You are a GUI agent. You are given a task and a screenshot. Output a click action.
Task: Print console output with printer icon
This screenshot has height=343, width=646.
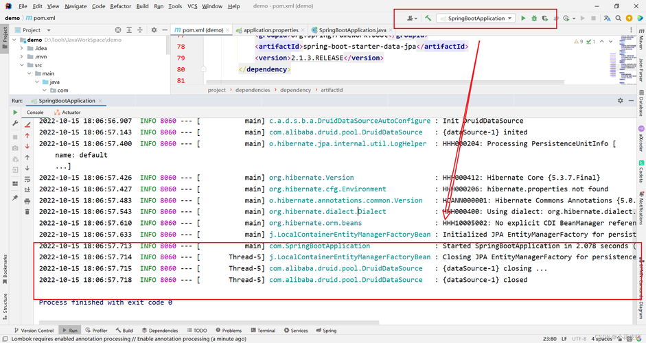[27, 201]
